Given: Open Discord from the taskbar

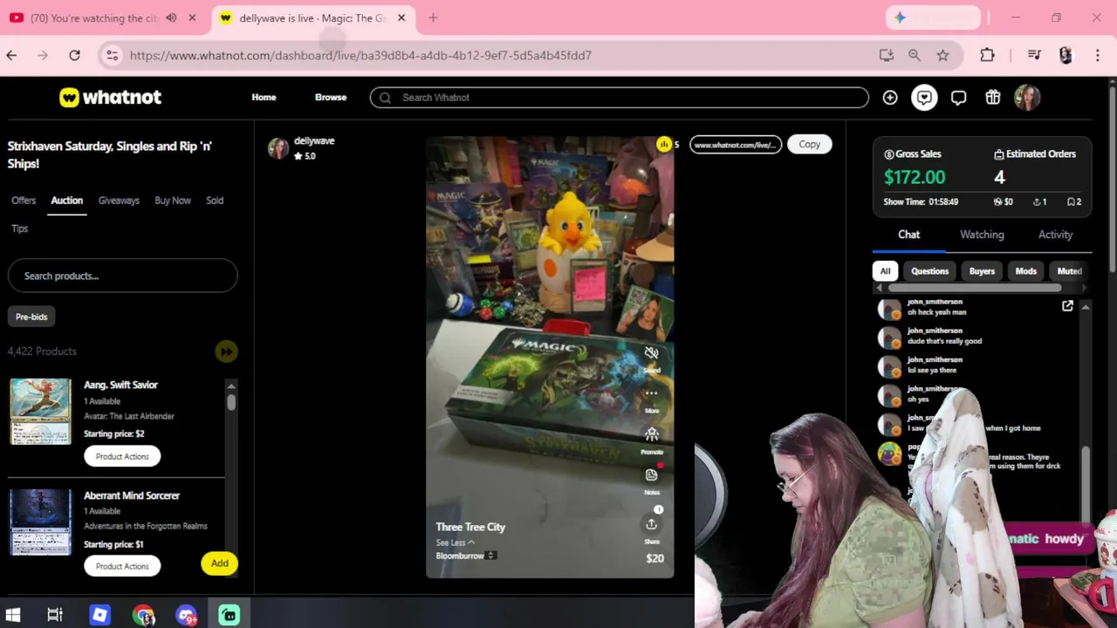Looking at the screenshot, I should point(186,615).
